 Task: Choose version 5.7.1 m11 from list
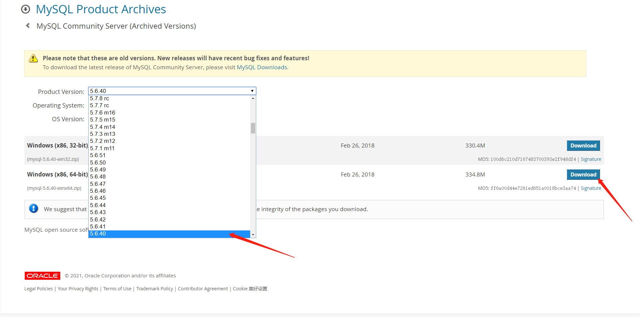(x=169, y=148)
